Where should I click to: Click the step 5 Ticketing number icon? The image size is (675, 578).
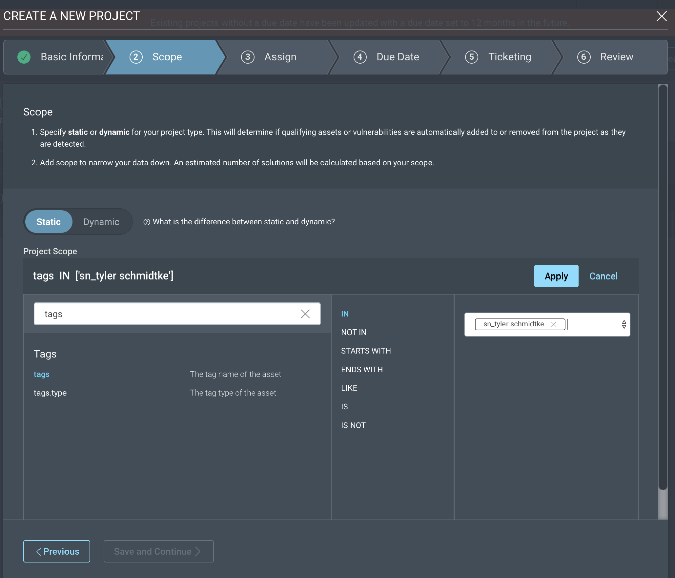(x=471, y=57)
